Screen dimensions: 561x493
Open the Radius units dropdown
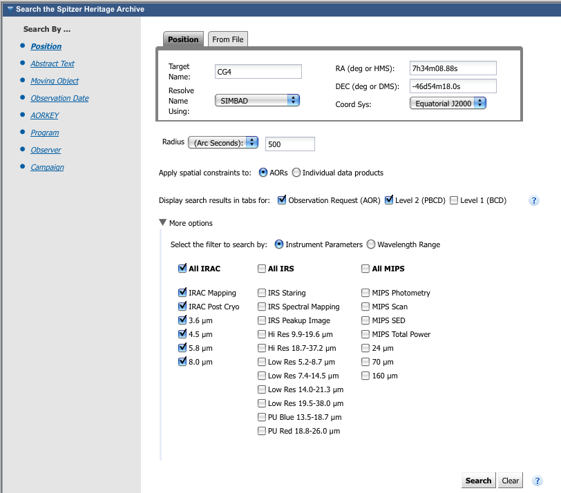pos(223,142)
